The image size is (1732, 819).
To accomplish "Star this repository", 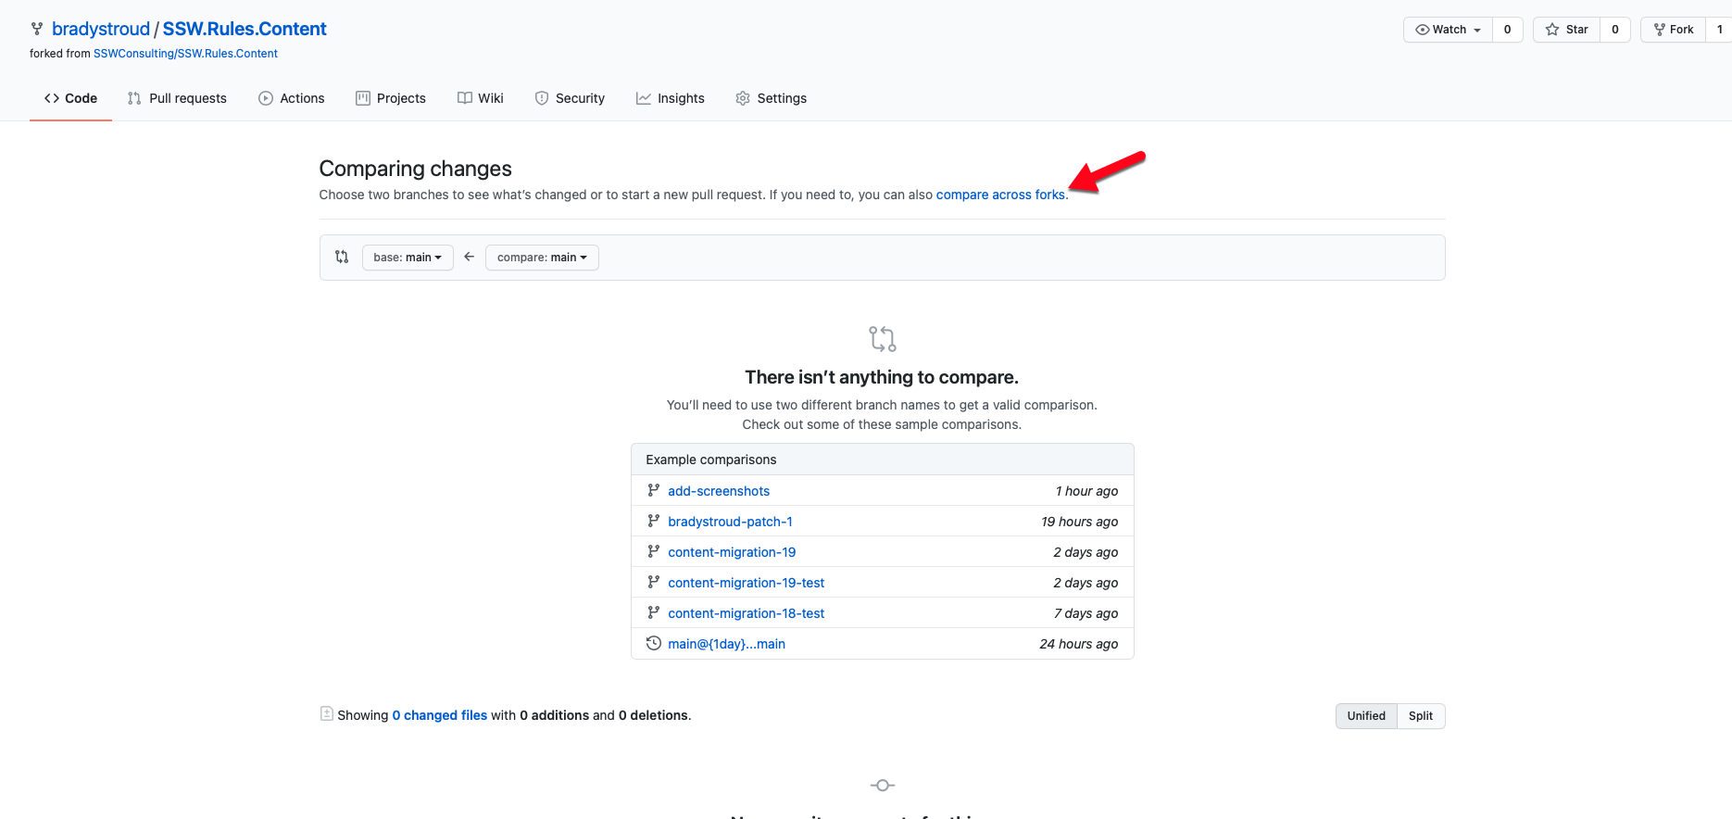I will [x=1566, y=30].
